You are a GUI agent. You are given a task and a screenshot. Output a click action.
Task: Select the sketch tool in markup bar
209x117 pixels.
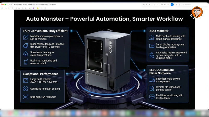coord(6,8)
